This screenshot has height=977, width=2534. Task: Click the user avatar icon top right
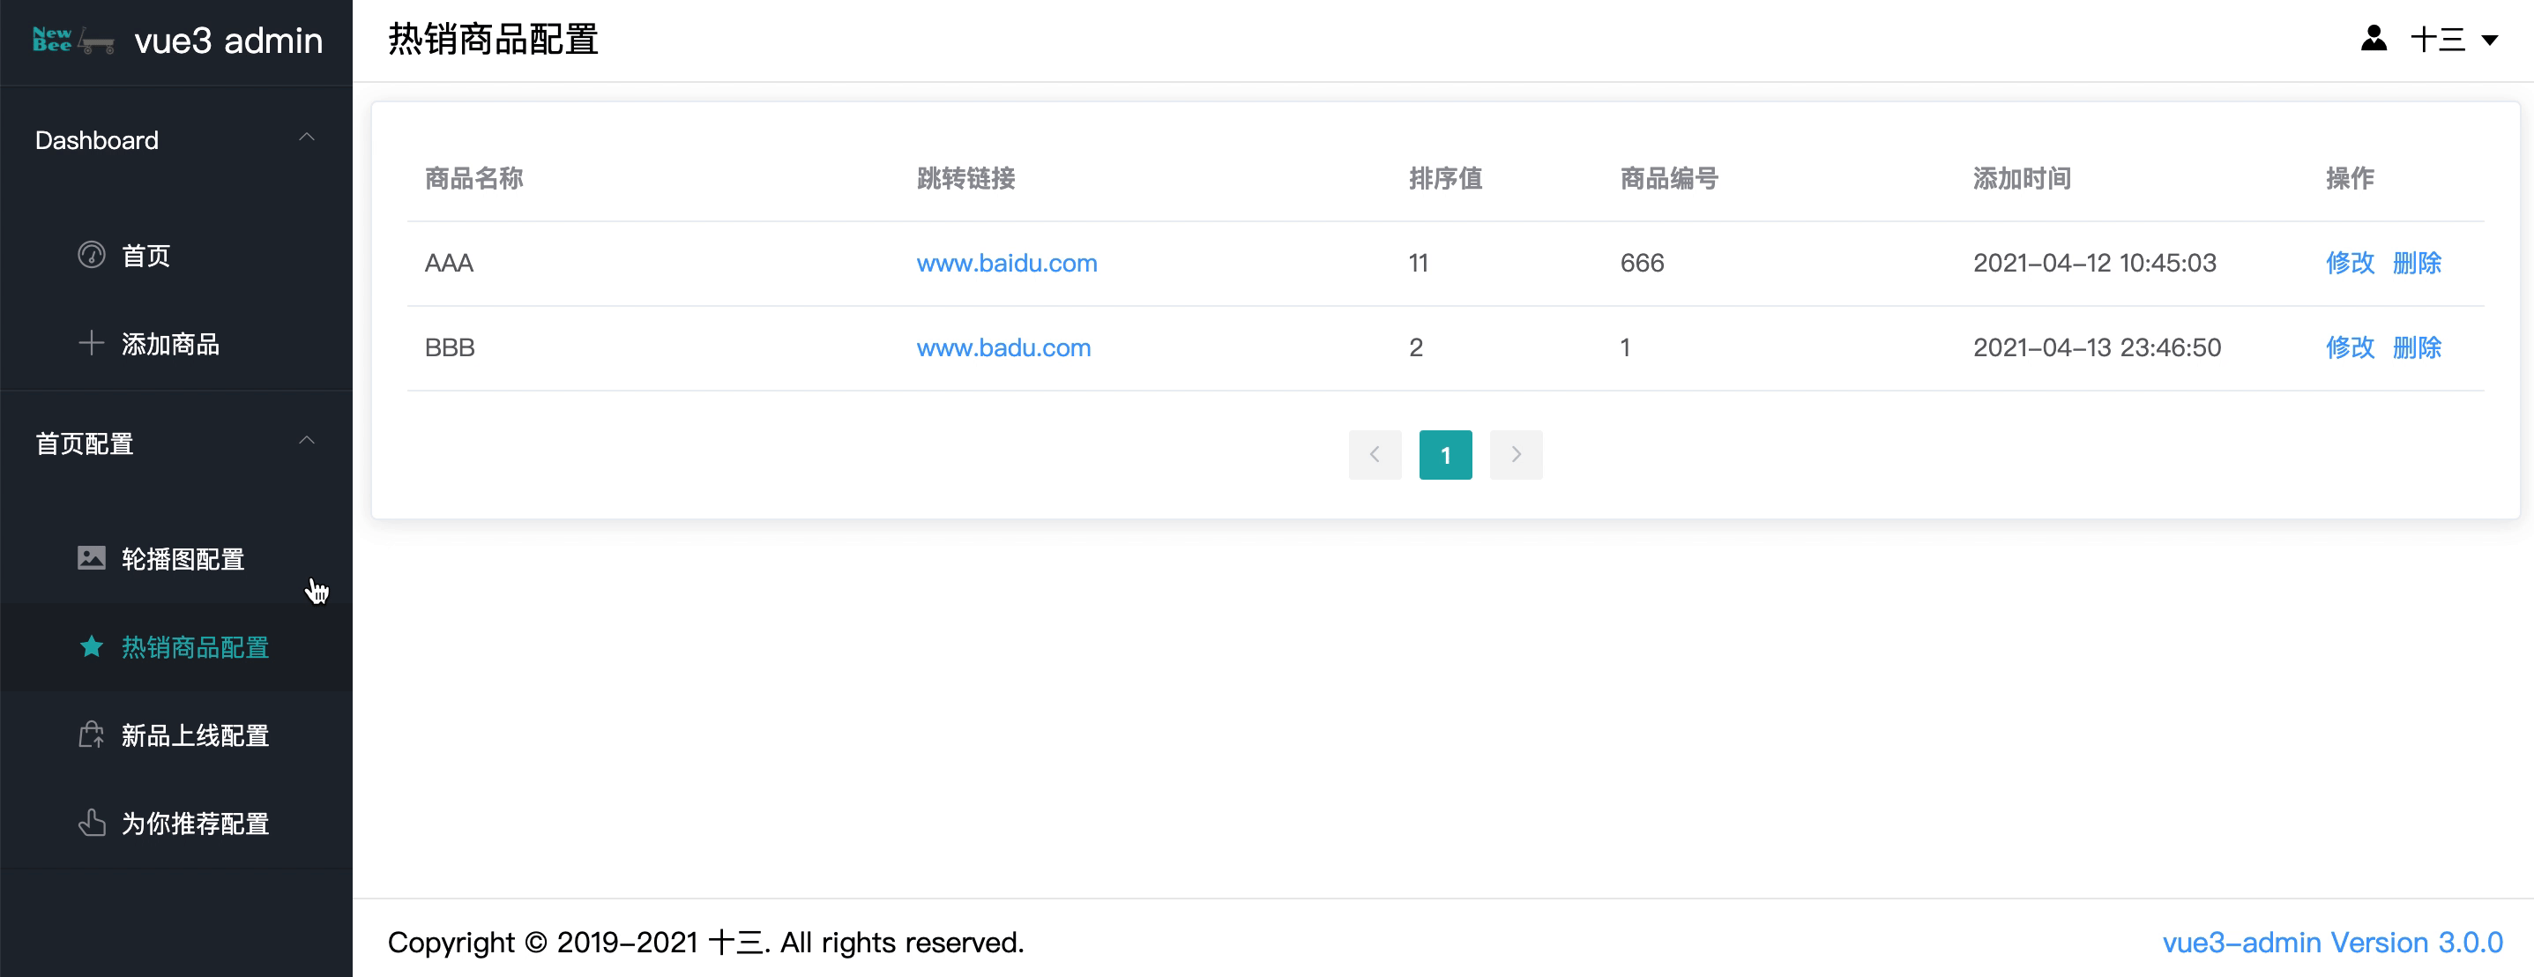2374,39
